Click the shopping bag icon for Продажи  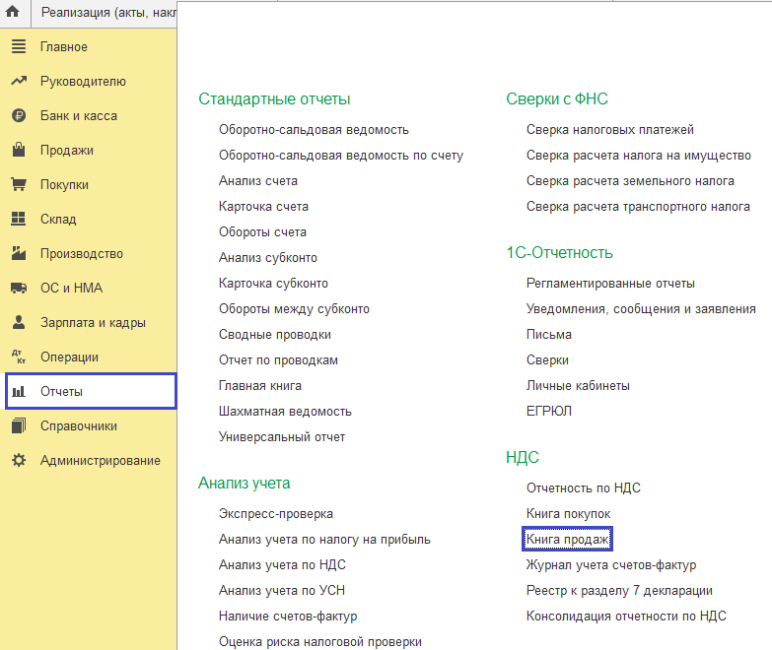18,151
